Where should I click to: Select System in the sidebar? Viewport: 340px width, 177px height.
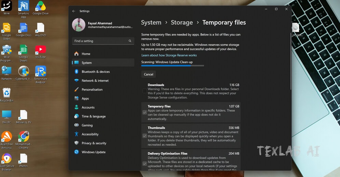point(103,63)
